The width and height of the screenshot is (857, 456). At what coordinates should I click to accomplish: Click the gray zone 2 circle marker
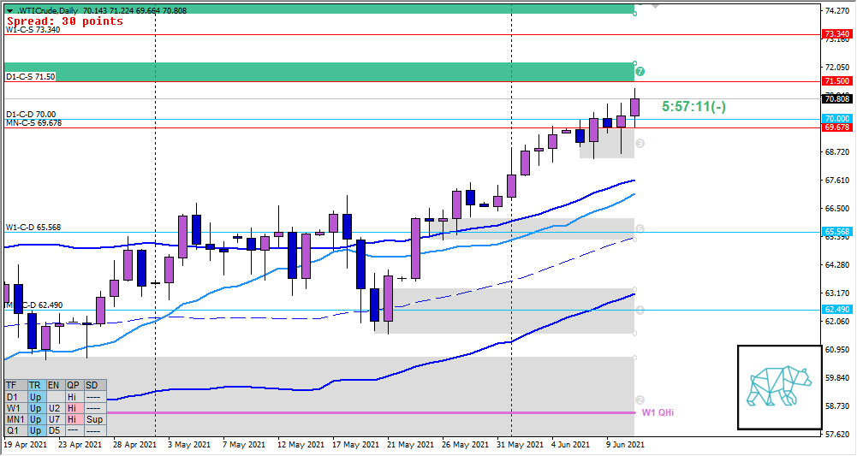tap(640, 400)
